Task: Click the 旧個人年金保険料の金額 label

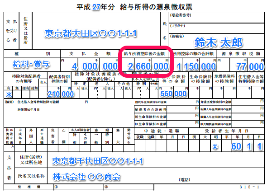Action: pos(216,117)
